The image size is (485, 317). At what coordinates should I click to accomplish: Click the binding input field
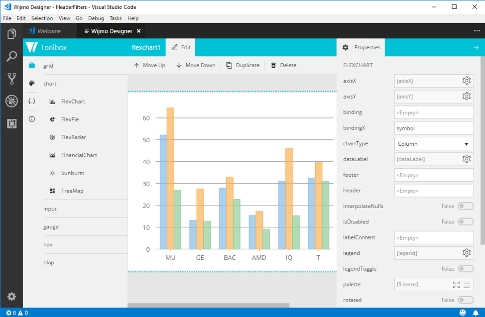(434, 112)
